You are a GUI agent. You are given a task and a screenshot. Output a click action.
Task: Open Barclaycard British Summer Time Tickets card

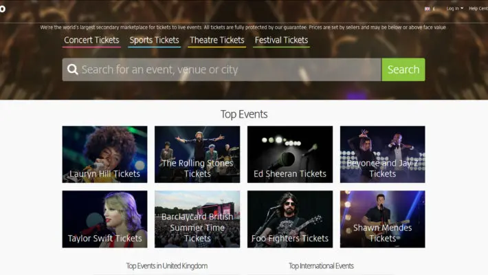(x=197, y=219)
